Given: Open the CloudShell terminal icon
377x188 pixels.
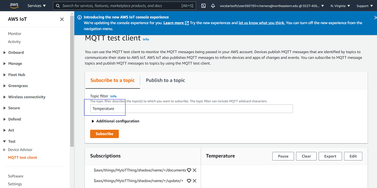Looking at the screenshot, I should click(203, 6).
